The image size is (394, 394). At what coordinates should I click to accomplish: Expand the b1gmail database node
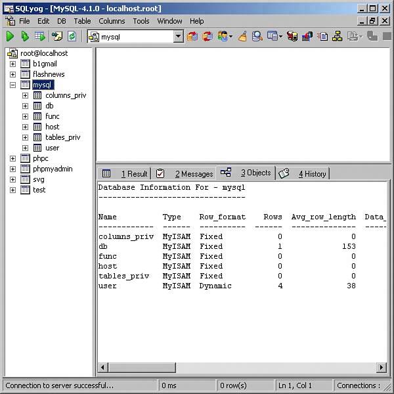12,64
